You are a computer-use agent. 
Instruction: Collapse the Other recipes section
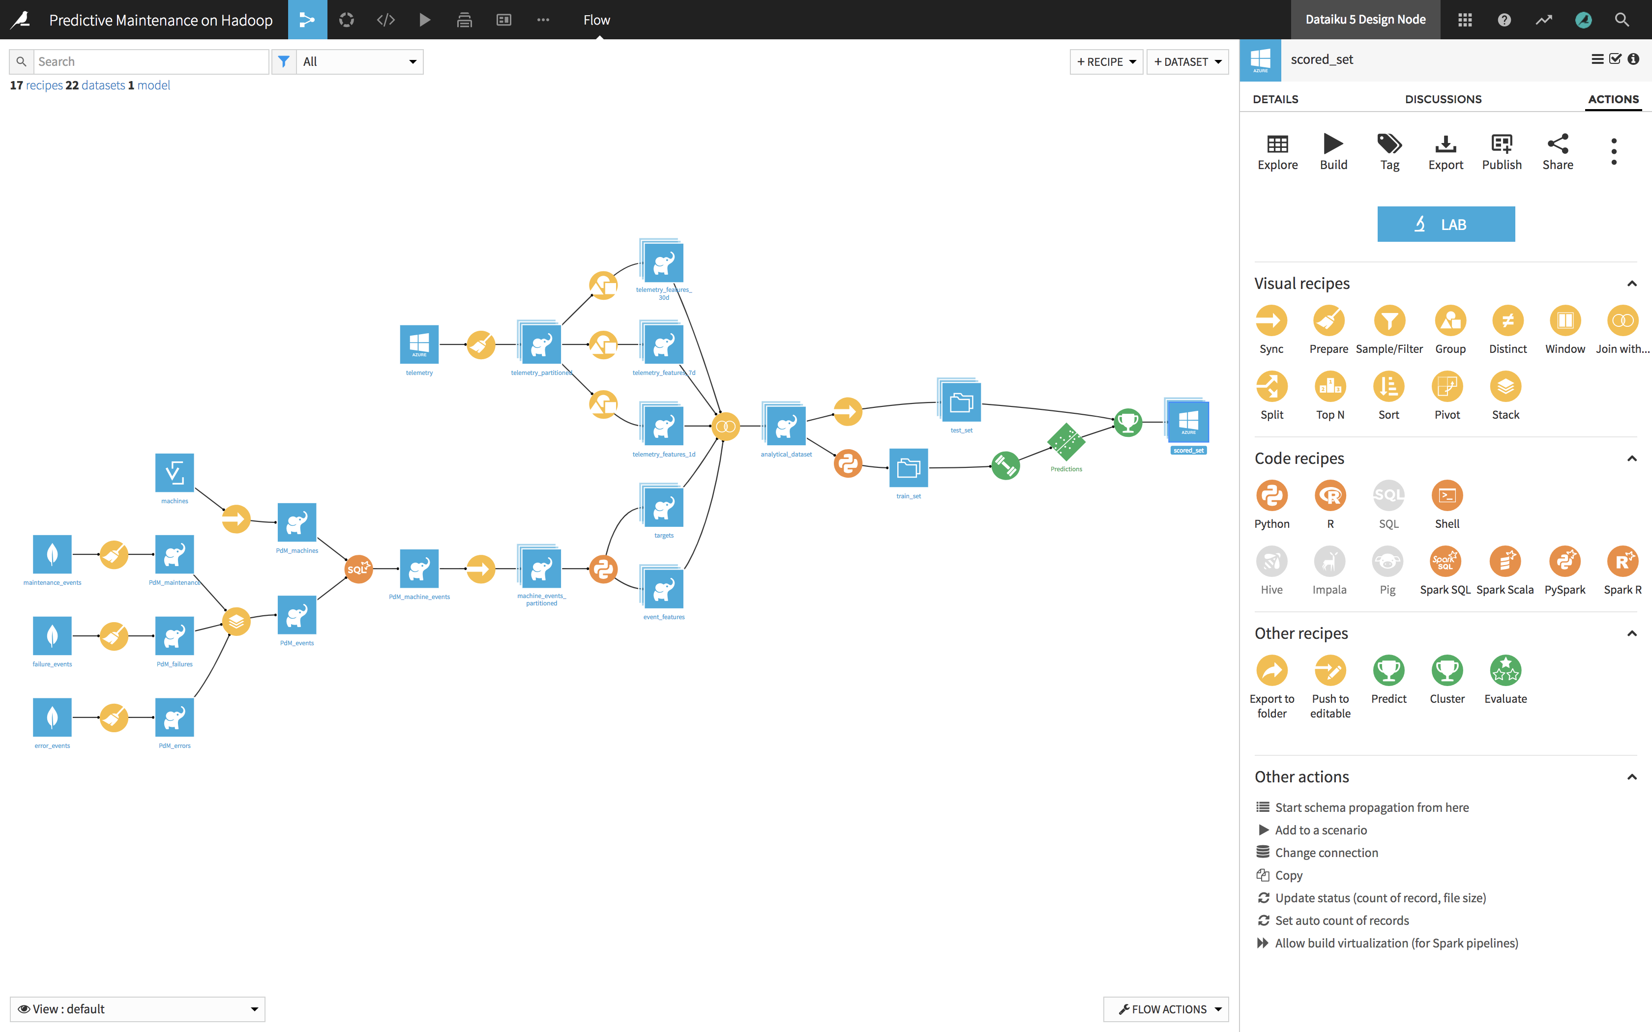point(1631,633)
